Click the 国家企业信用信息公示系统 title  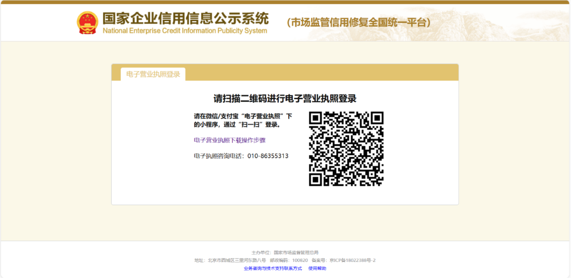[x=186, y=19]
